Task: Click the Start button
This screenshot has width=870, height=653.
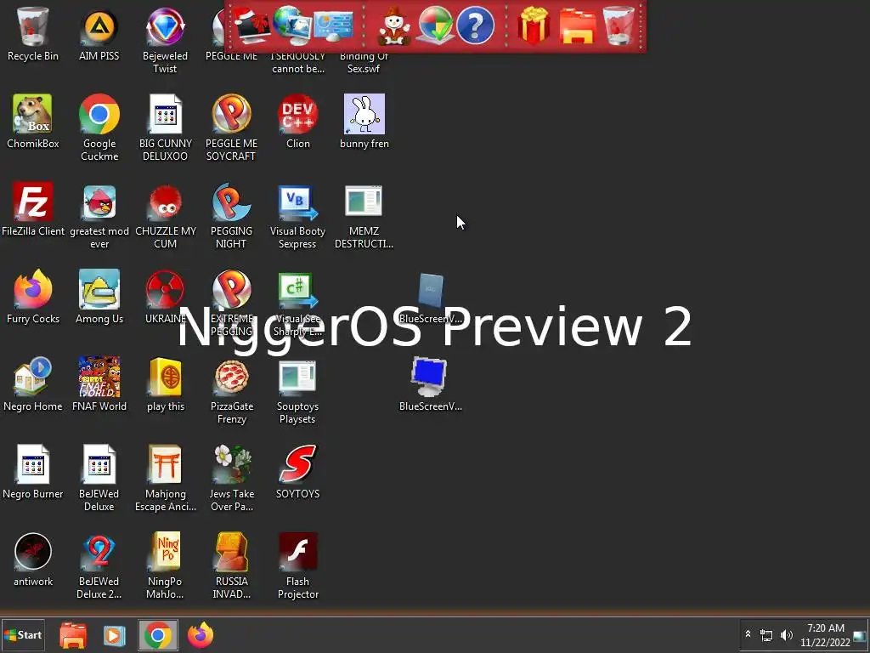Action: [x=23, y=634]
